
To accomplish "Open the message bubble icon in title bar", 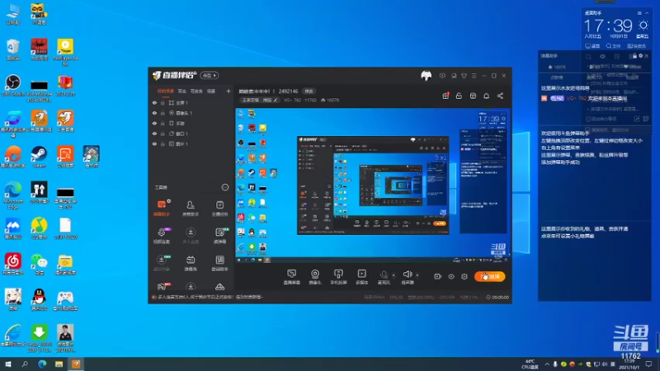I will (x=442, y=76).
